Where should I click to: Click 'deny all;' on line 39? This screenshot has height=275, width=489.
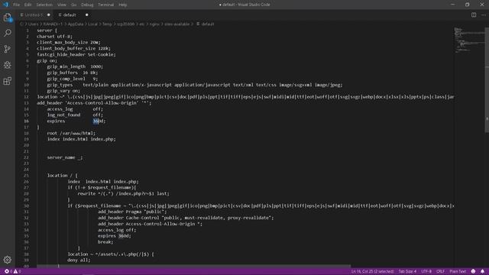point(79,260)
